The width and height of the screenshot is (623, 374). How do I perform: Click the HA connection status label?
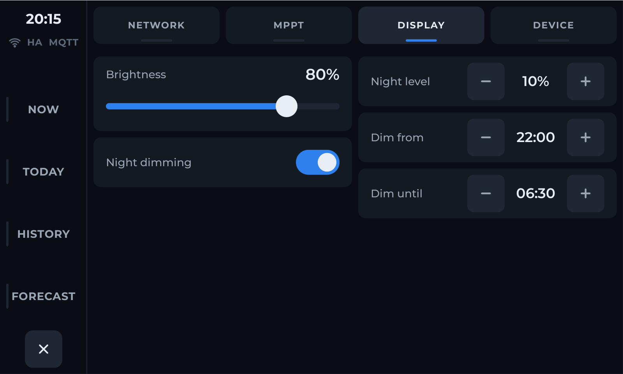pos(35,42)
